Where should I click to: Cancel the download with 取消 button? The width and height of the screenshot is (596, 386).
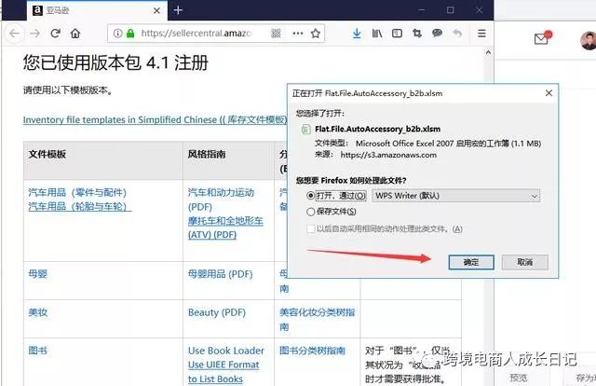(525, 262)
